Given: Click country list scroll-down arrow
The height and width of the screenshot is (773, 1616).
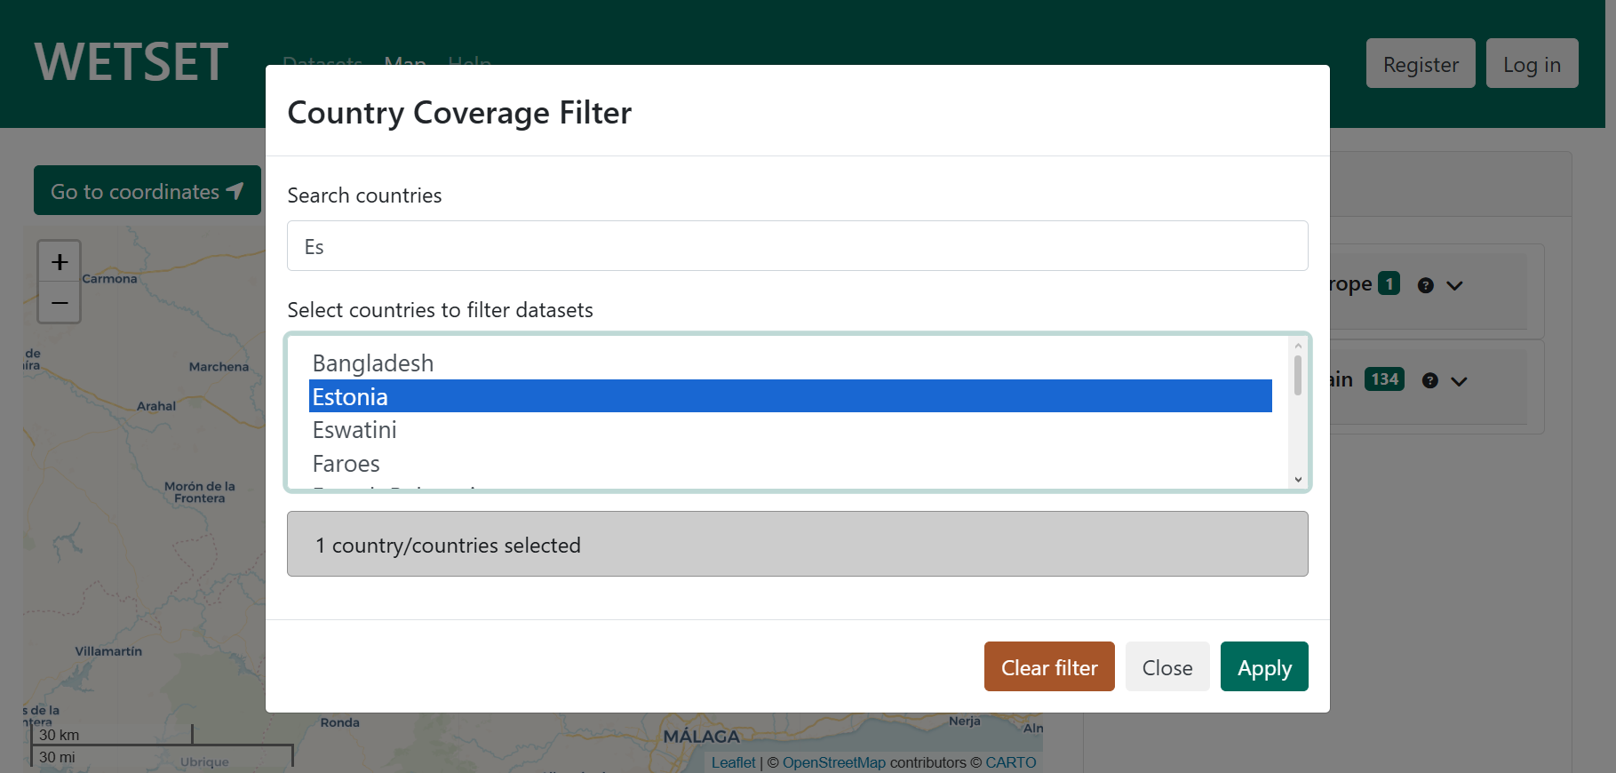Looking at the screenshot, I should [1298, 480].
